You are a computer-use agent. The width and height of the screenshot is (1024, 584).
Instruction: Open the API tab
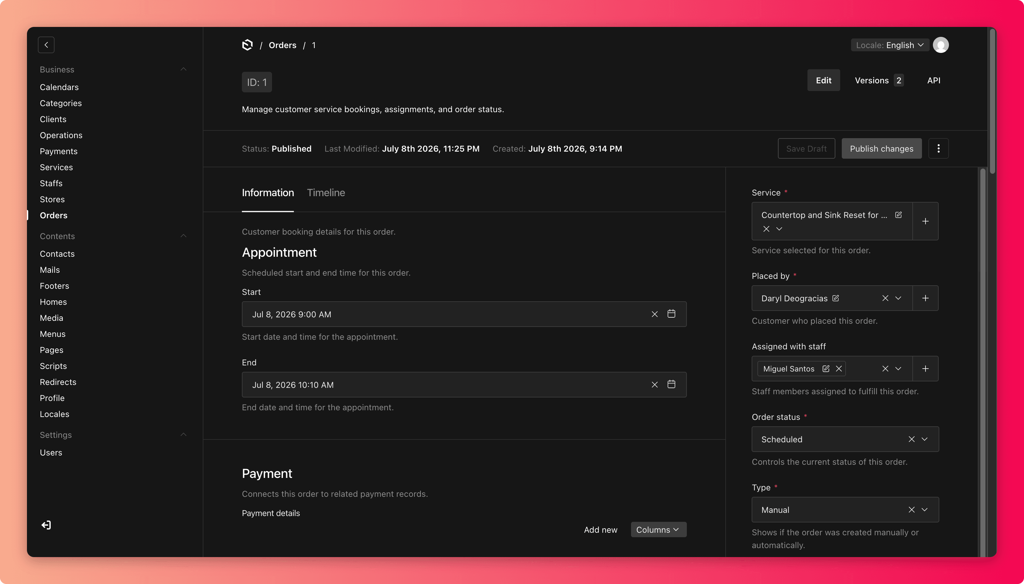tap(933, 80)
